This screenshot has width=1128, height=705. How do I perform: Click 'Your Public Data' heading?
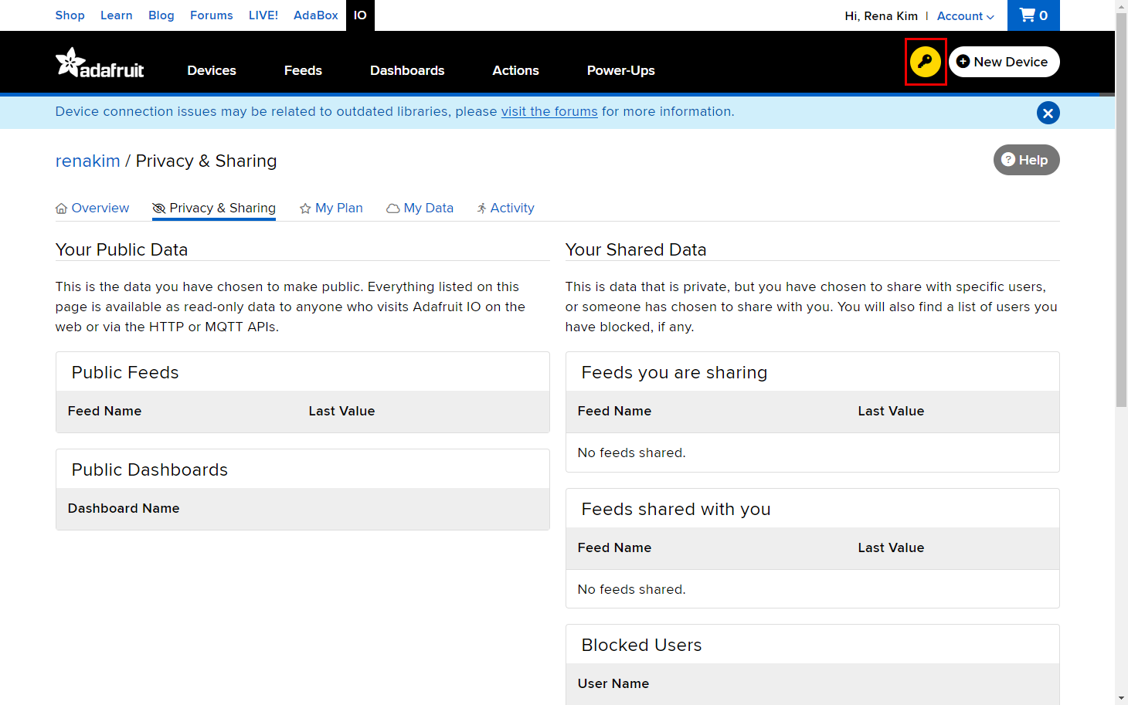point(122,249)
